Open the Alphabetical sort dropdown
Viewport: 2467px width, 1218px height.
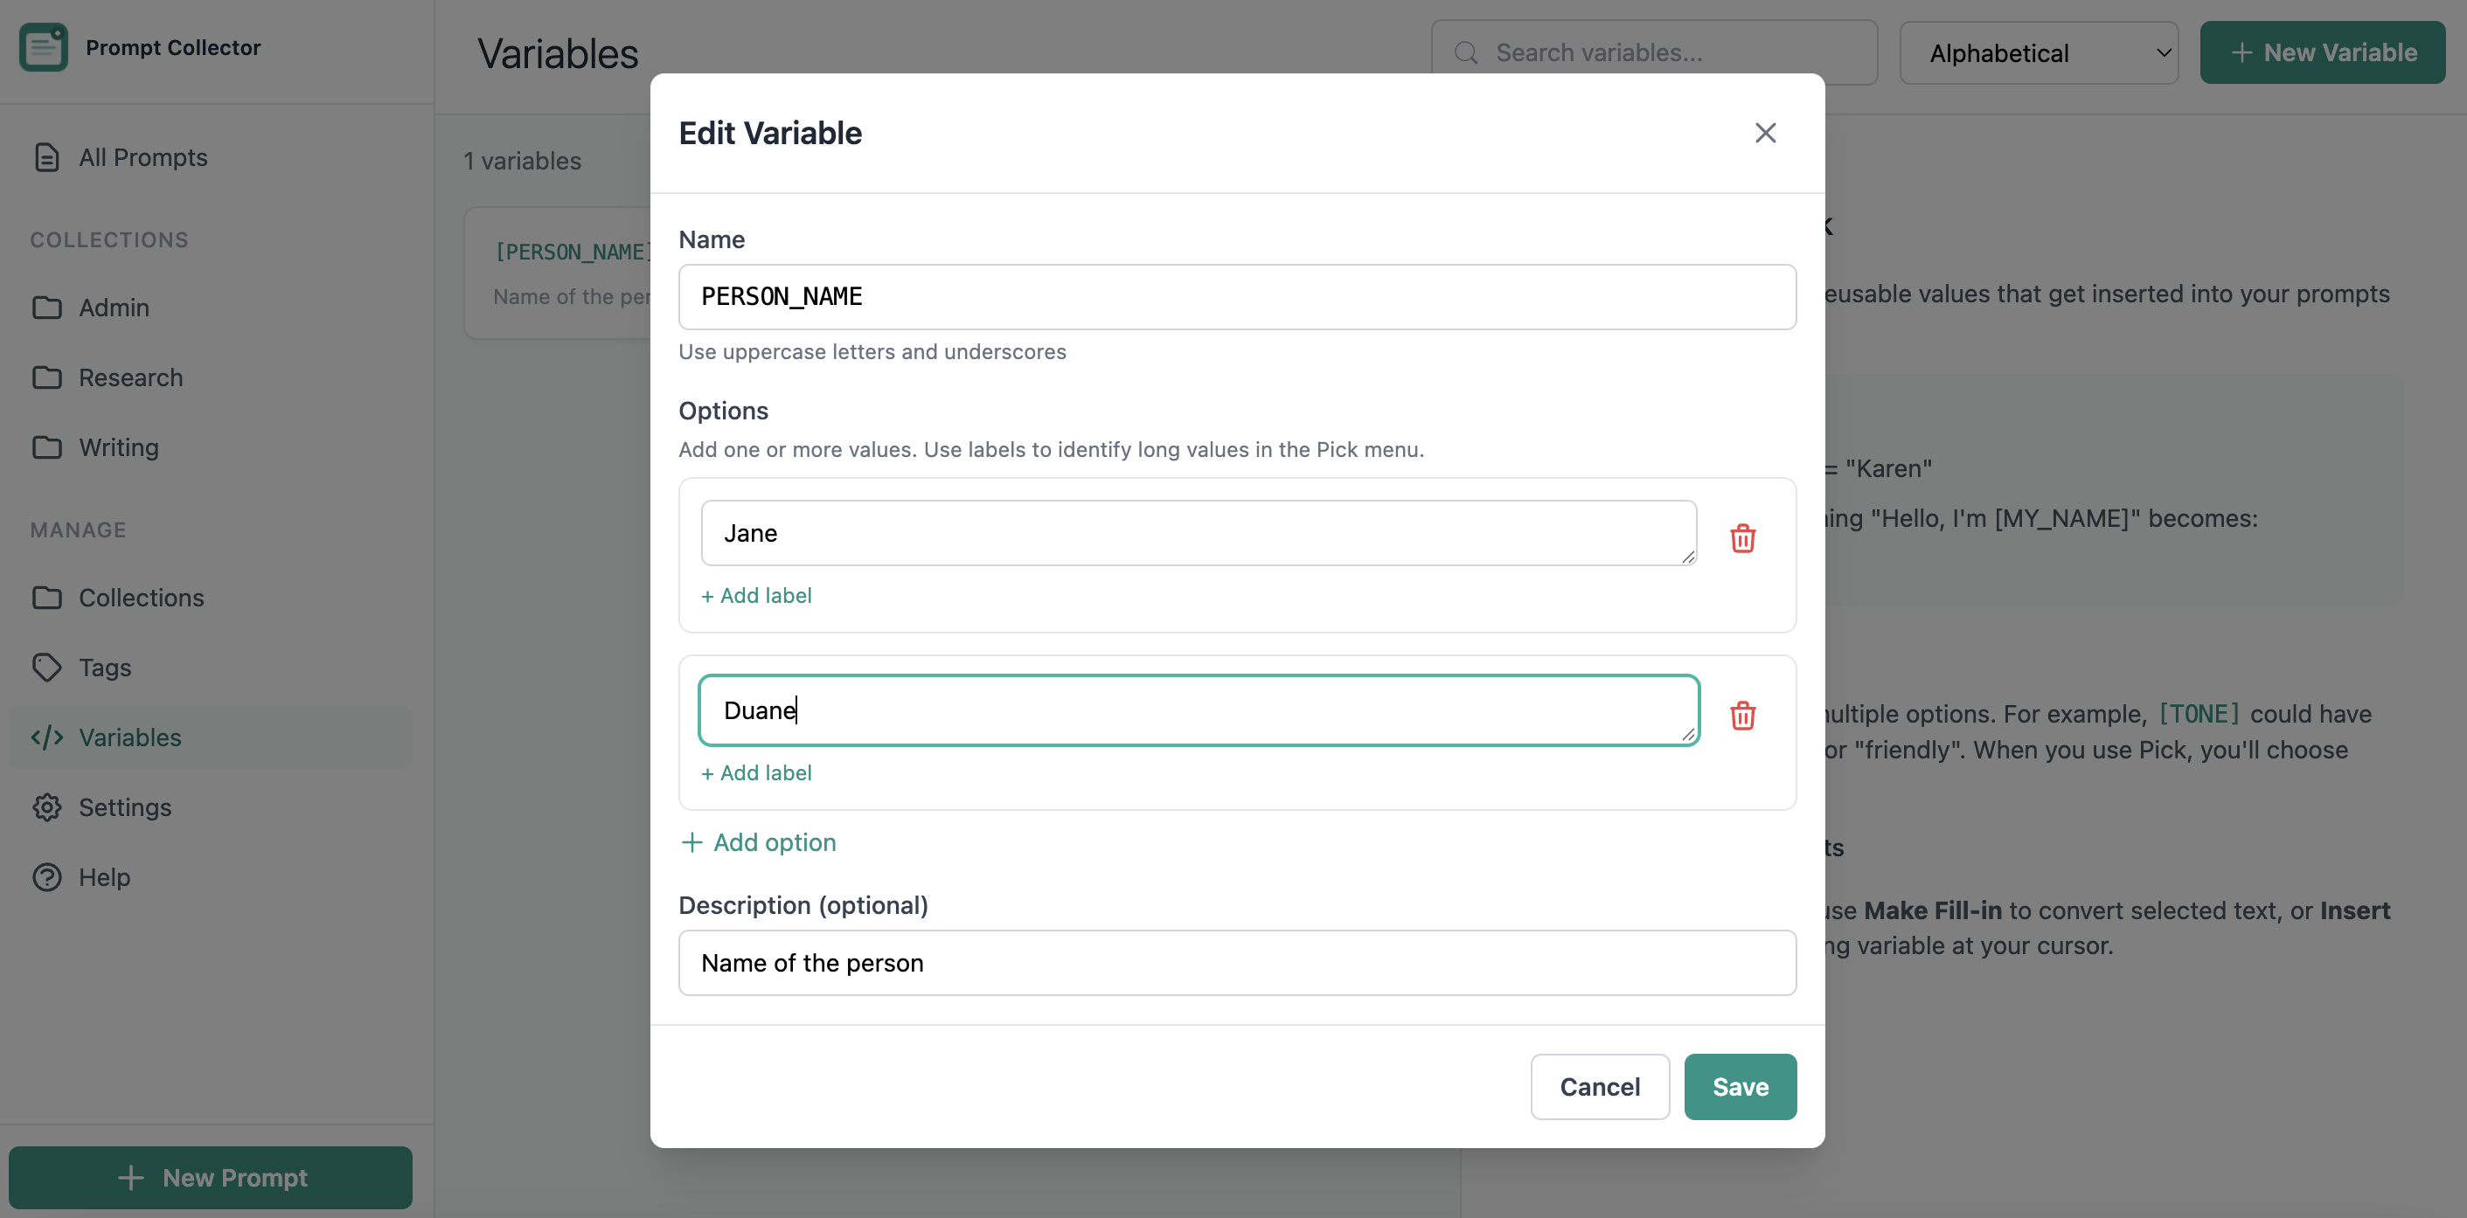2038,53
